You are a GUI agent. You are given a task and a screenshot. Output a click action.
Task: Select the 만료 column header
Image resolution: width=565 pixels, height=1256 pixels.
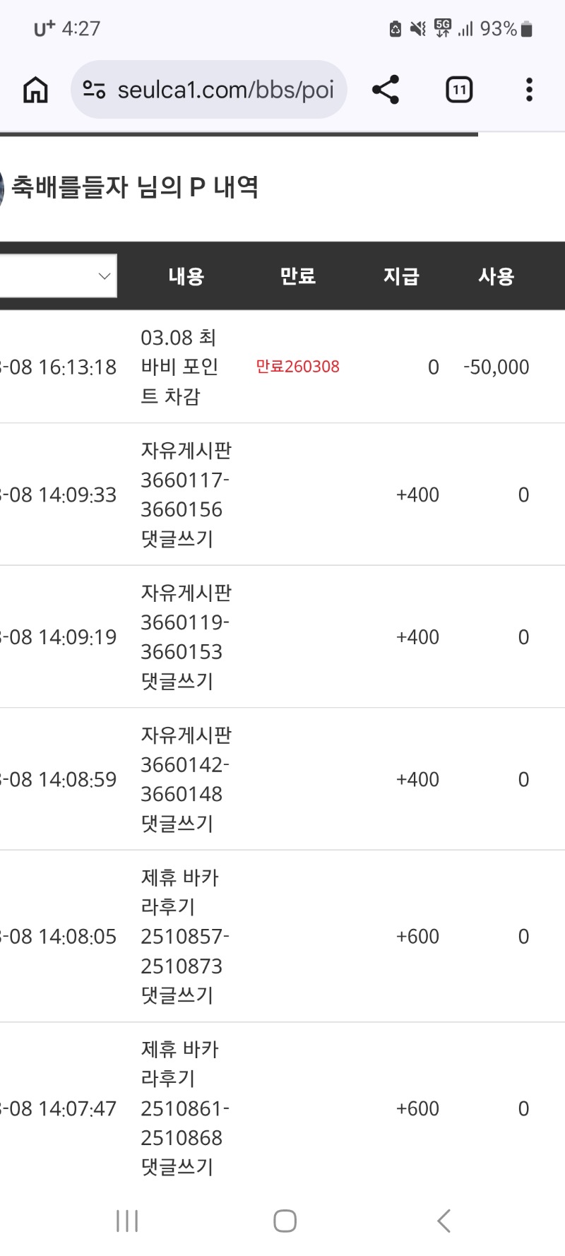click(297, 276)
